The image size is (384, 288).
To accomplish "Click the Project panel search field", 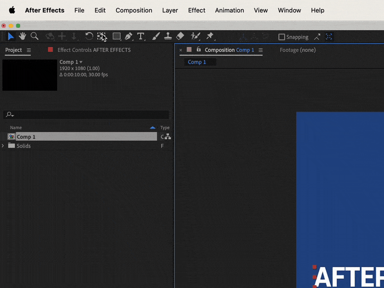I will pos(86,115).
